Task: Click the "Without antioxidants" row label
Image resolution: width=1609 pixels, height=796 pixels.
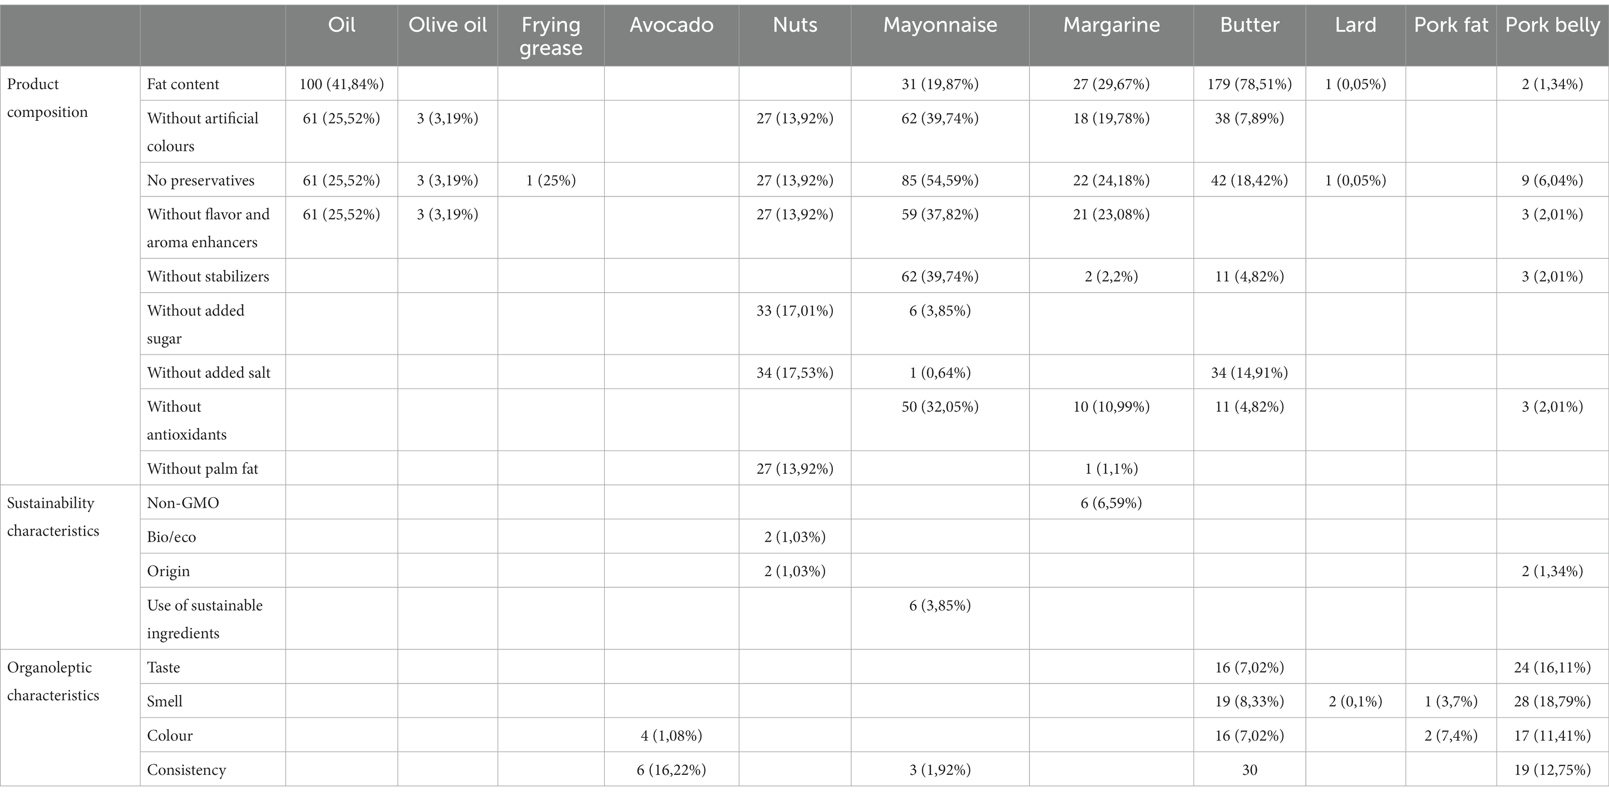Action: click(x=187, y=420)
